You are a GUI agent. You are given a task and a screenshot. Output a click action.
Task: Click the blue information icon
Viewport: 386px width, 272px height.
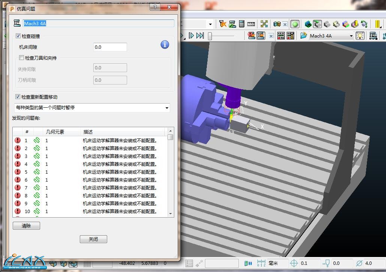[x=165, y=45]
